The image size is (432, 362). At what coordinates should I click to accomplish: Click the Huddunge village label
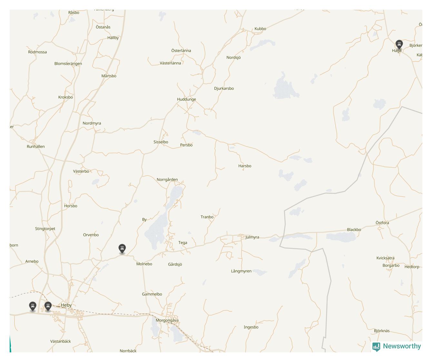click(x=186, y=99)
